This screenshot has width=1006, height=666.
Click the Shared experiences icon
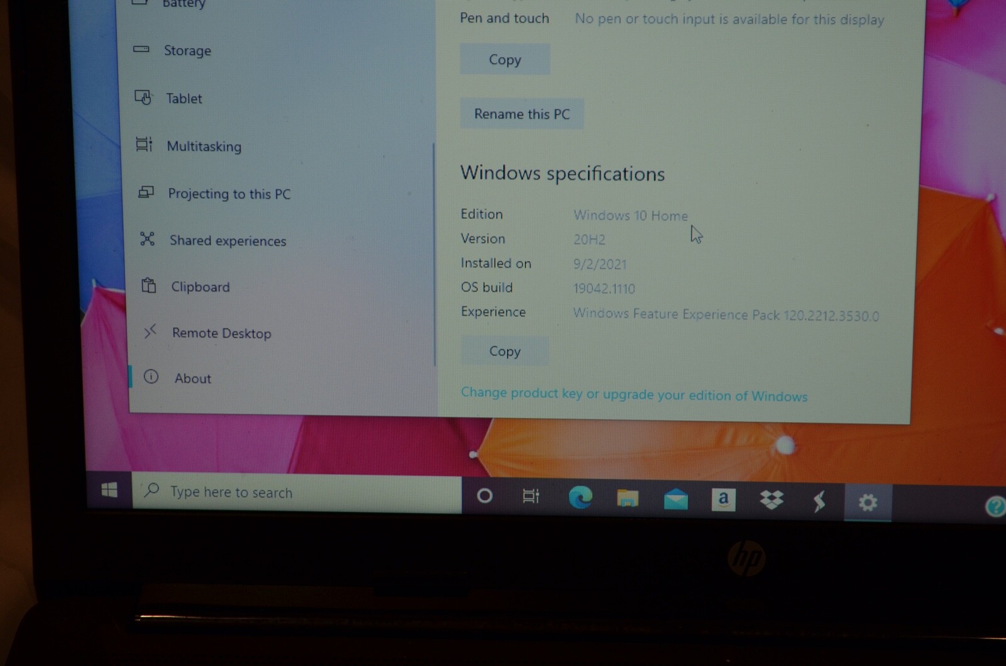(x=147, y=238)
